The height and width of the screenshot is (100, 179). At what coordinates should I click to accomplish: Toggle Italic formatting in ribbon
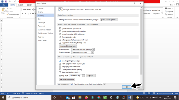pyautogui.click(x=26, y=13)
